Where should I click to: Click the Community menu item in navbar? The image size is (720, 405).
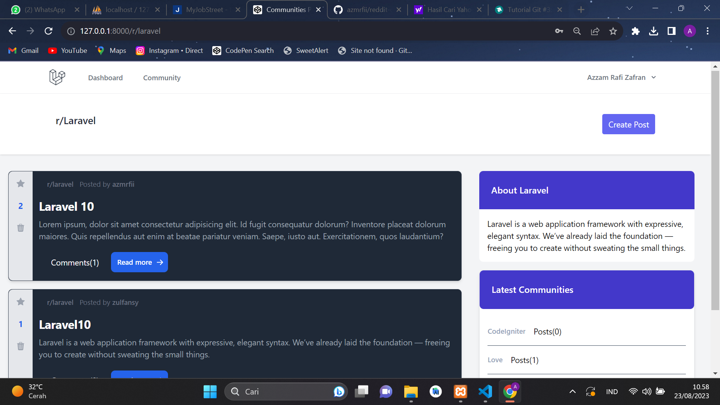pos(162,78)
